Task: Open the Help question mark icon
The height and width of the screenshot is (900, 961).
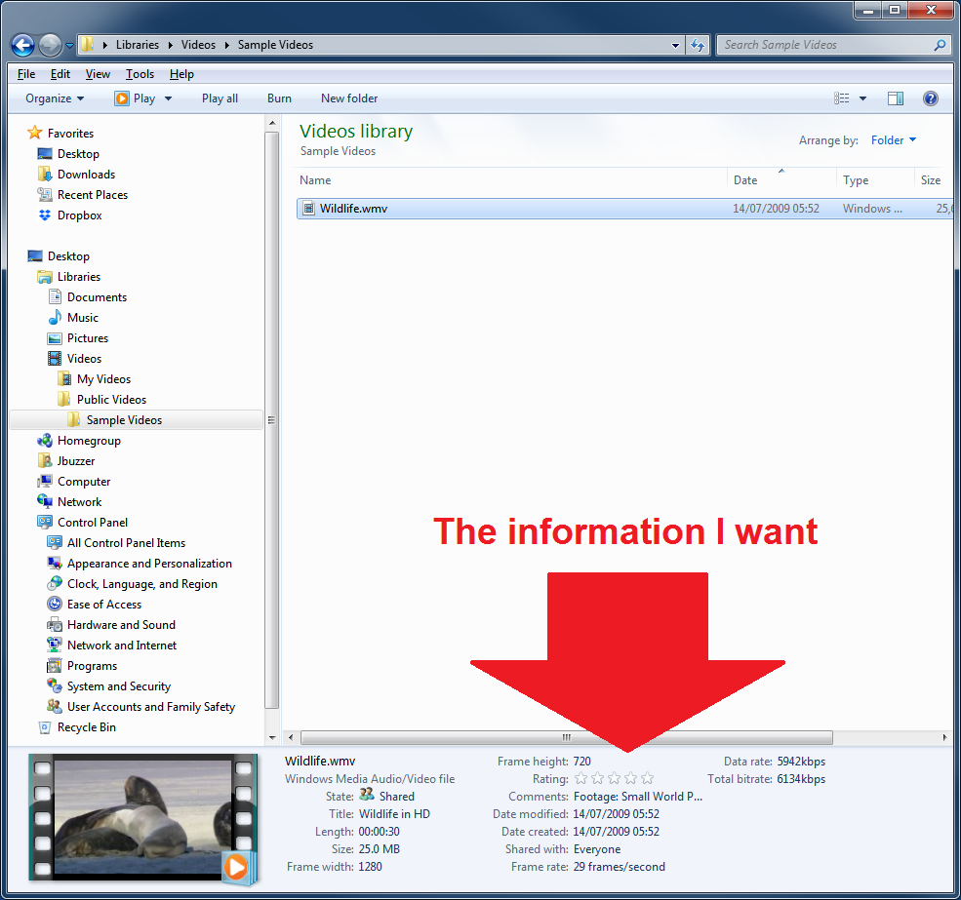Action: point(930,98)
